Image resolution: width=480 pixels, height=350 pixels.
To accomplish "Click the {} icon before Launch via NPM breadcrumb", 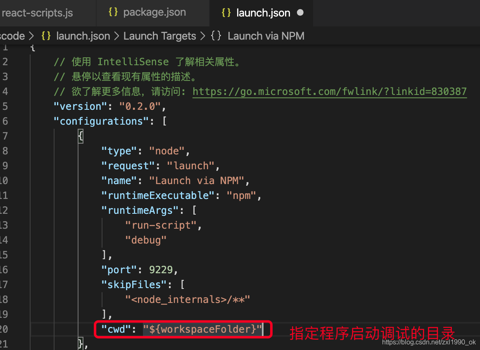I will (216, 36).
